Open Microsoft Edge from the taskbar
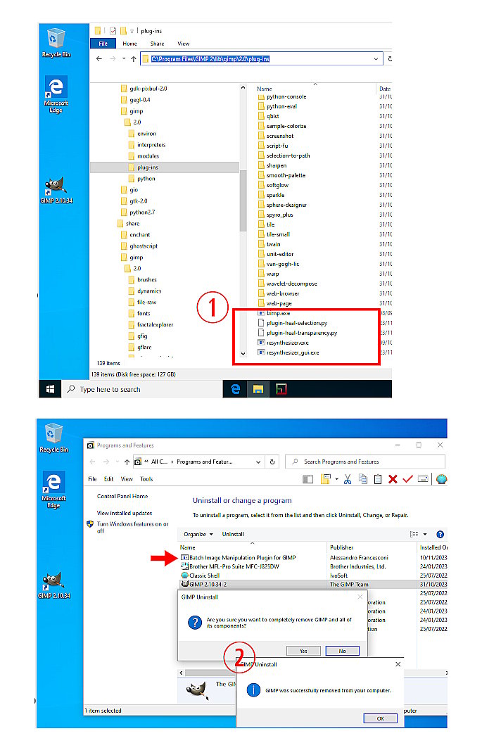This screenshot has width=482, height=750. coord(235,389)
